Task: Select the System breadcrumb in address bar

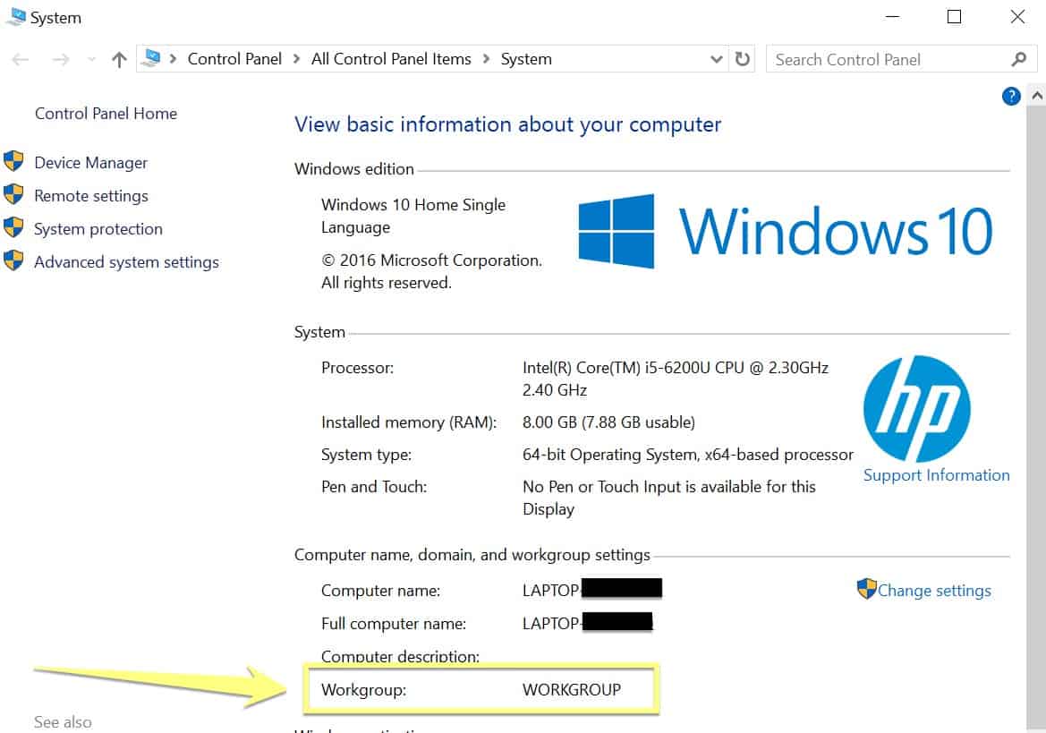Action: (x=526, y=59)
